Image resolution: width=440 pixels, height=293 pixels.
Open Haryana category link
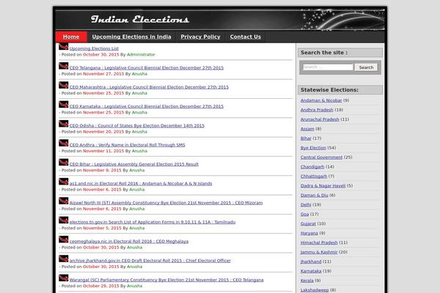click(309, 233)
